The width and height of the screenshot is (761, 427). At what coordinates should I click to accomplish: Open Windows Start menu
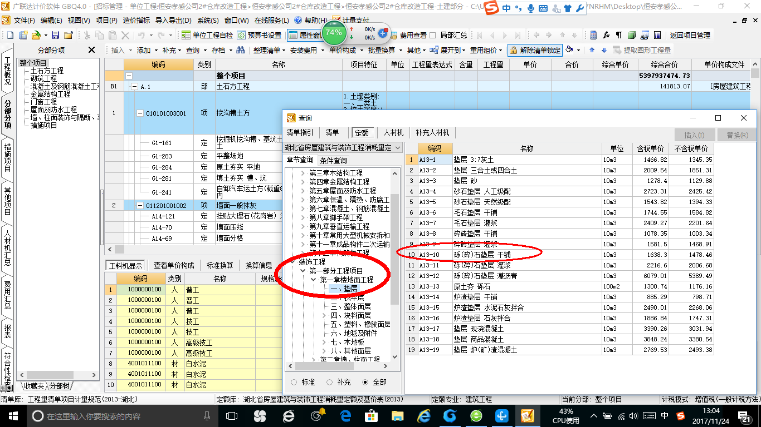click(x=13, y=416)
